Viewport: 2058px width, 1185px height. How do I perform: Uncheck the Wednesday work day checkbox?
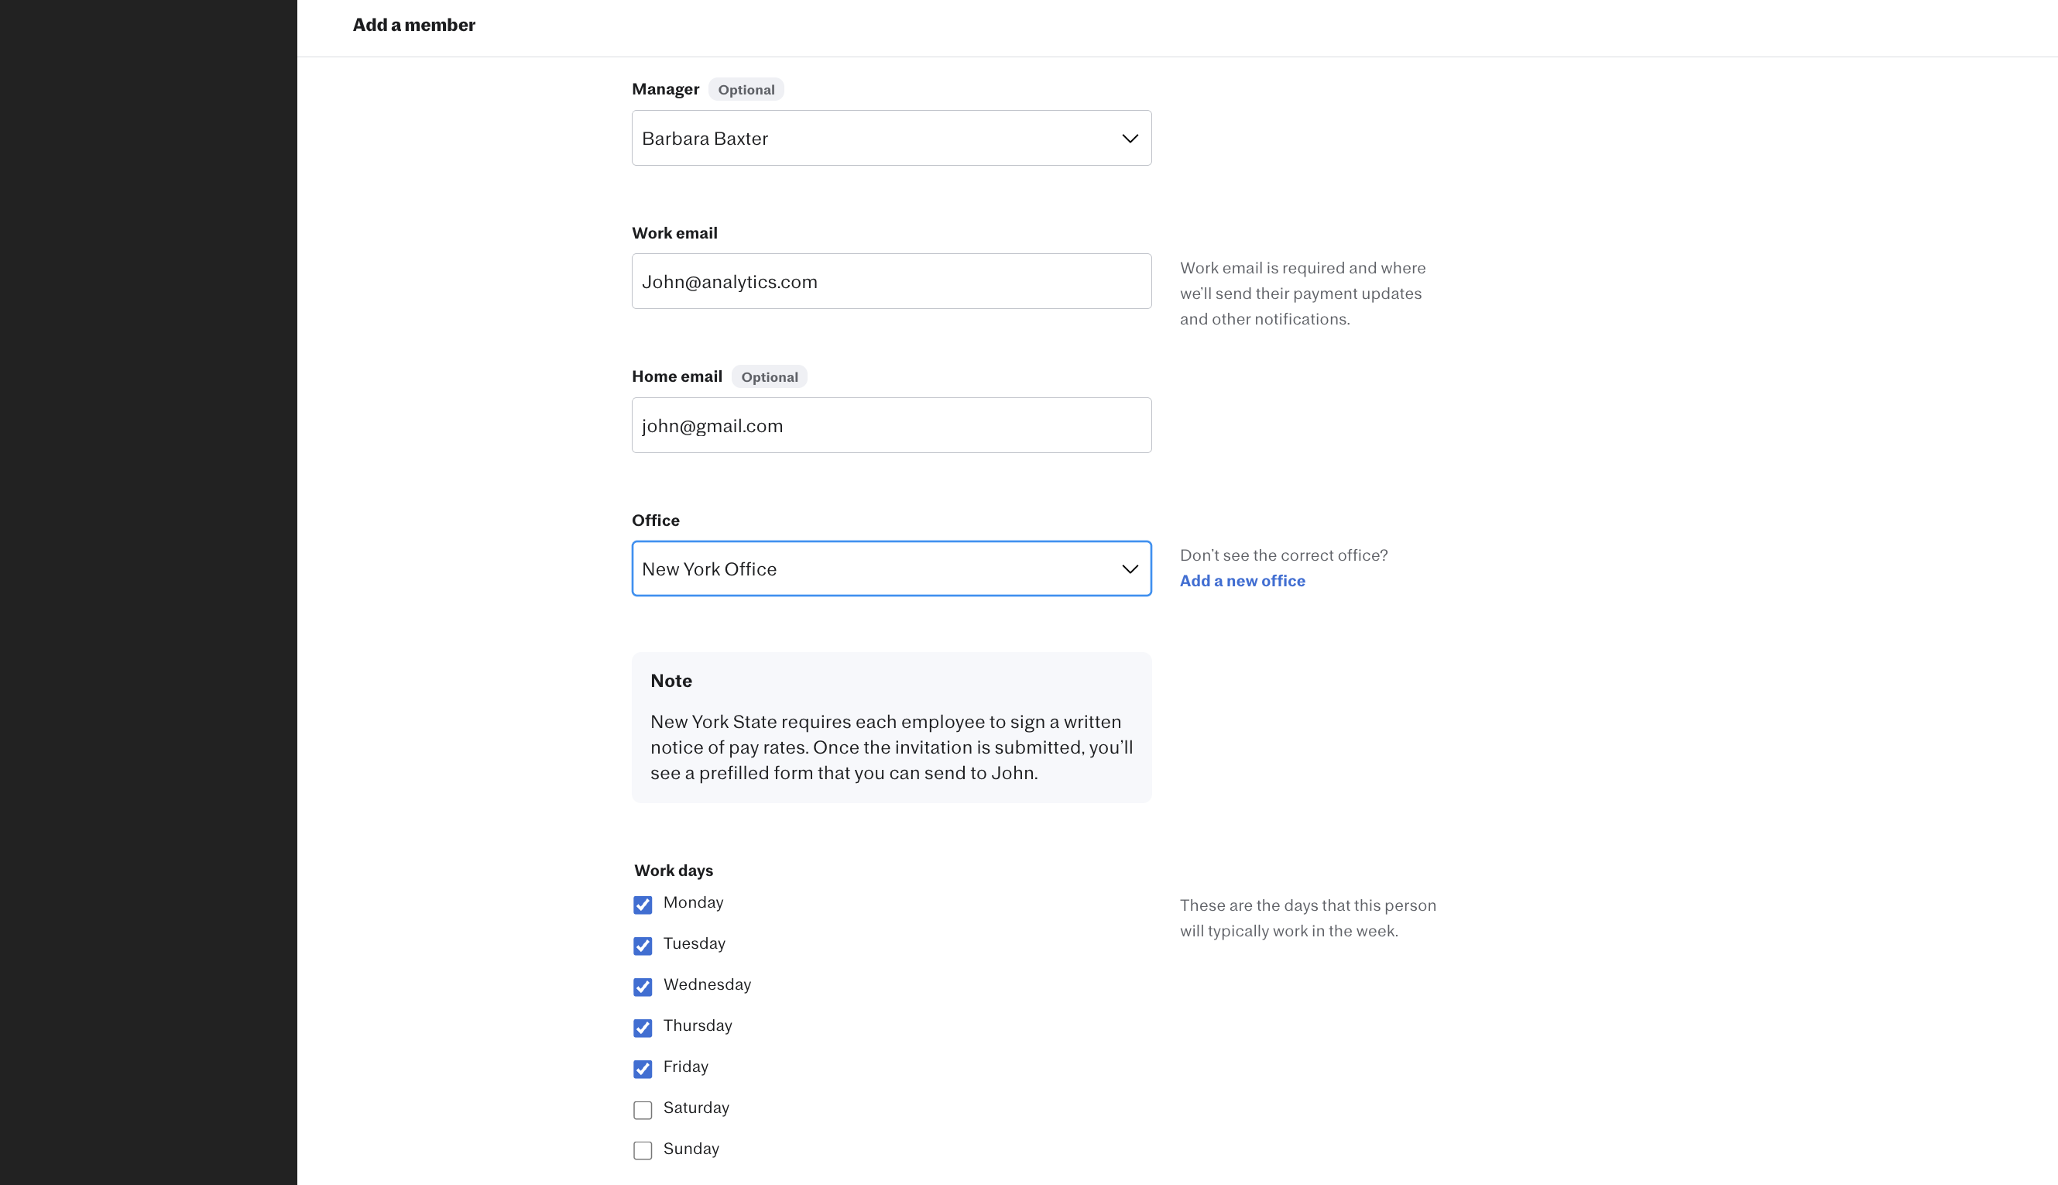[643, 987]
